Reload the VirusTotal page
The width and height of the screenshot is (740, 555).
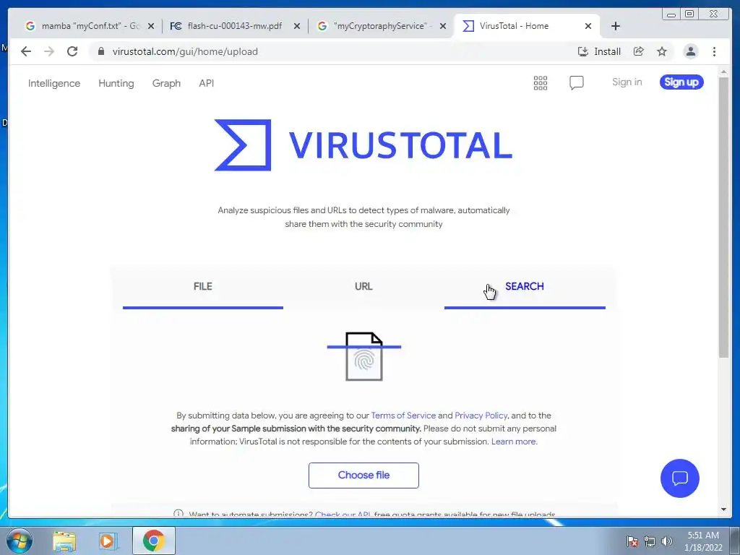click(x=72, y=51)
